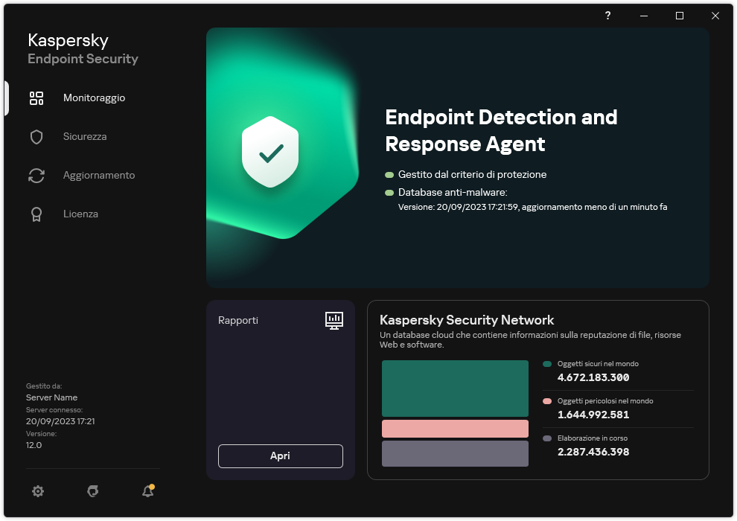
Task: Open help with the question mark icon
Action: (x=607, y=16)
